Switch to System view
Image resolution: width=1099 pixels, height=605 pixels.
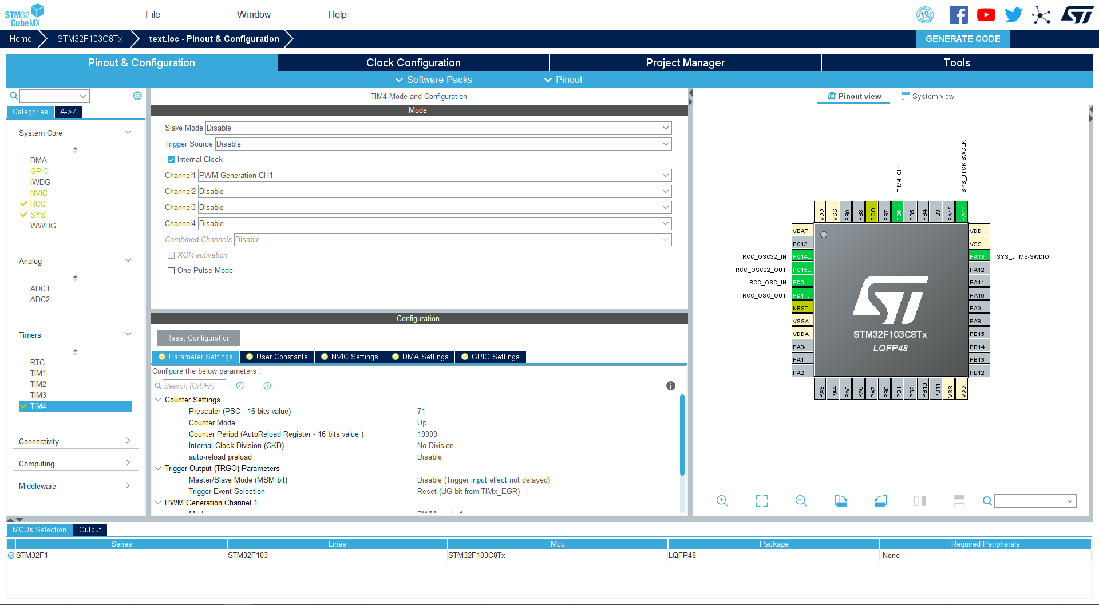[928, 96]
